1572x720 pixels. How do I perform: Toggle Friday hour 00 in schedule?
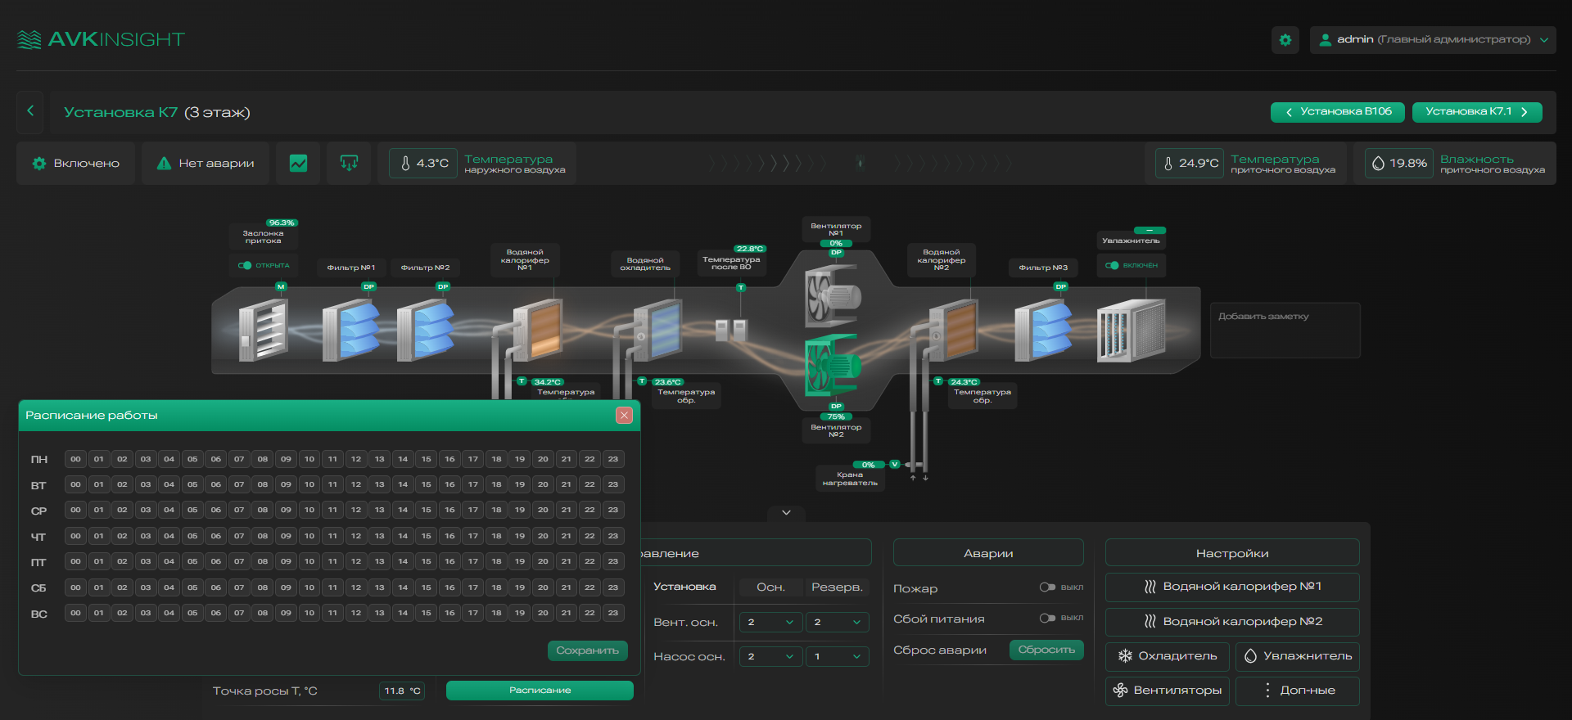[75, 561]
